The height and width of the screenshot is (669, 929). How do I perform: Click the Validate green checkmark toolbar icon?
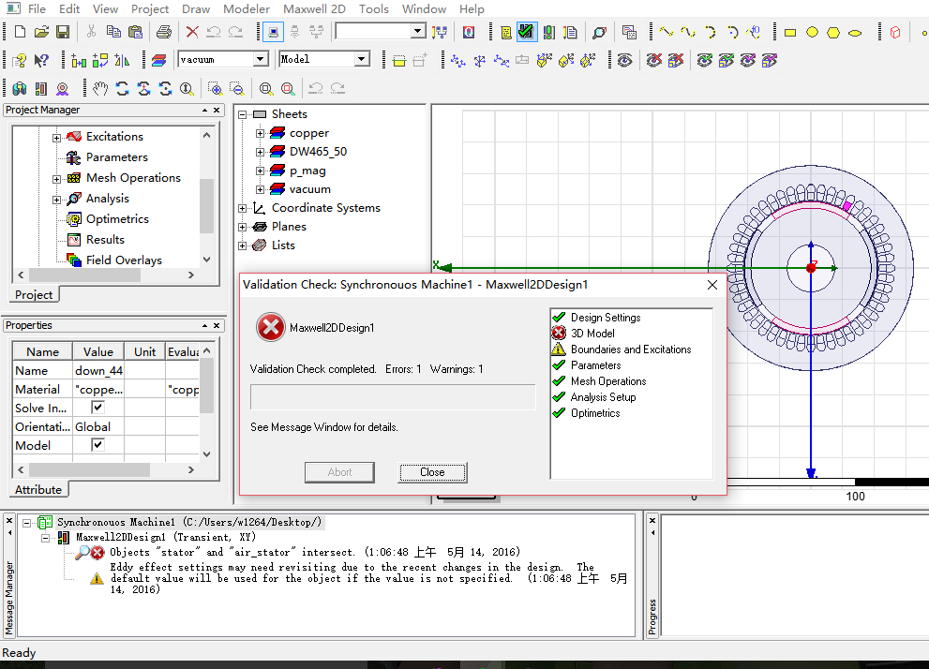pyautogui.click(x=526, y=31)
